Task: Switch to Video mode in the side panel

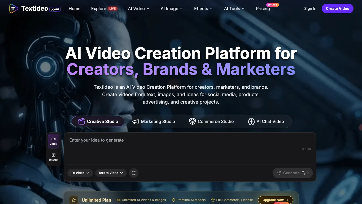Action: [x=54, y=141]
